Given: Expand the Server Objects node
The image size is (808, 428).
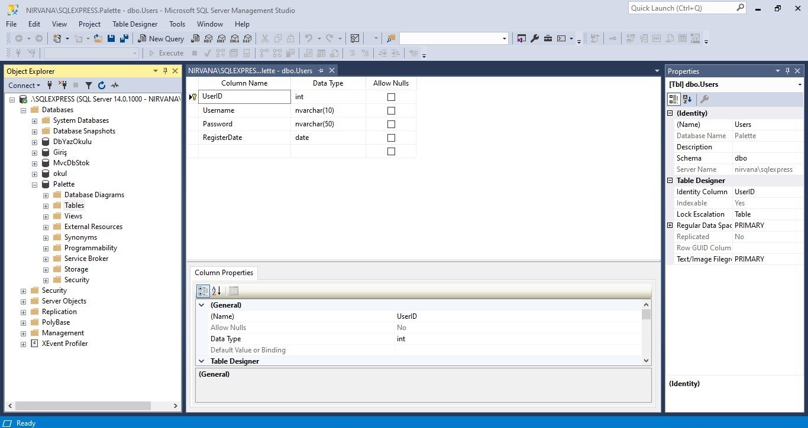Looking at the screenshot, I should [23, 301].
